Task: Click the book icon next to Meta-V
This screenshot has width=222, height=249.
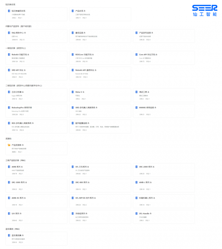Action: [73, 92]
